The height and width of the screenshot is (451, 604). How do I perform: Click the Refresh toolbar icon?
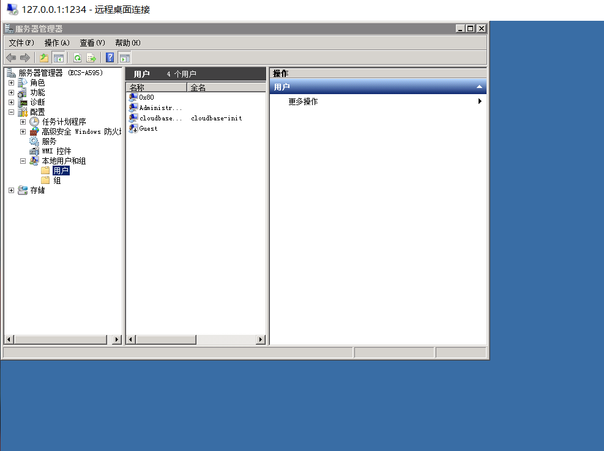pos(78,57)
